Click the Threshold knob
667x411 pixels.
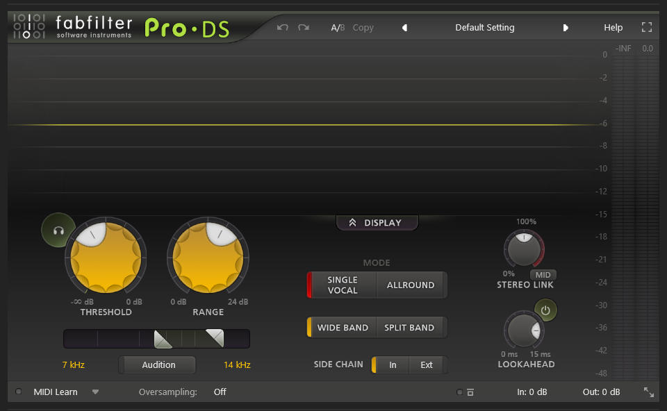pyautogui.click(x=106, y=258)
